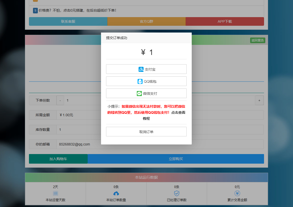Cancel the order with 取消订单
The height and width of the screenshot is (207, 293).
(x=146, y=132)
